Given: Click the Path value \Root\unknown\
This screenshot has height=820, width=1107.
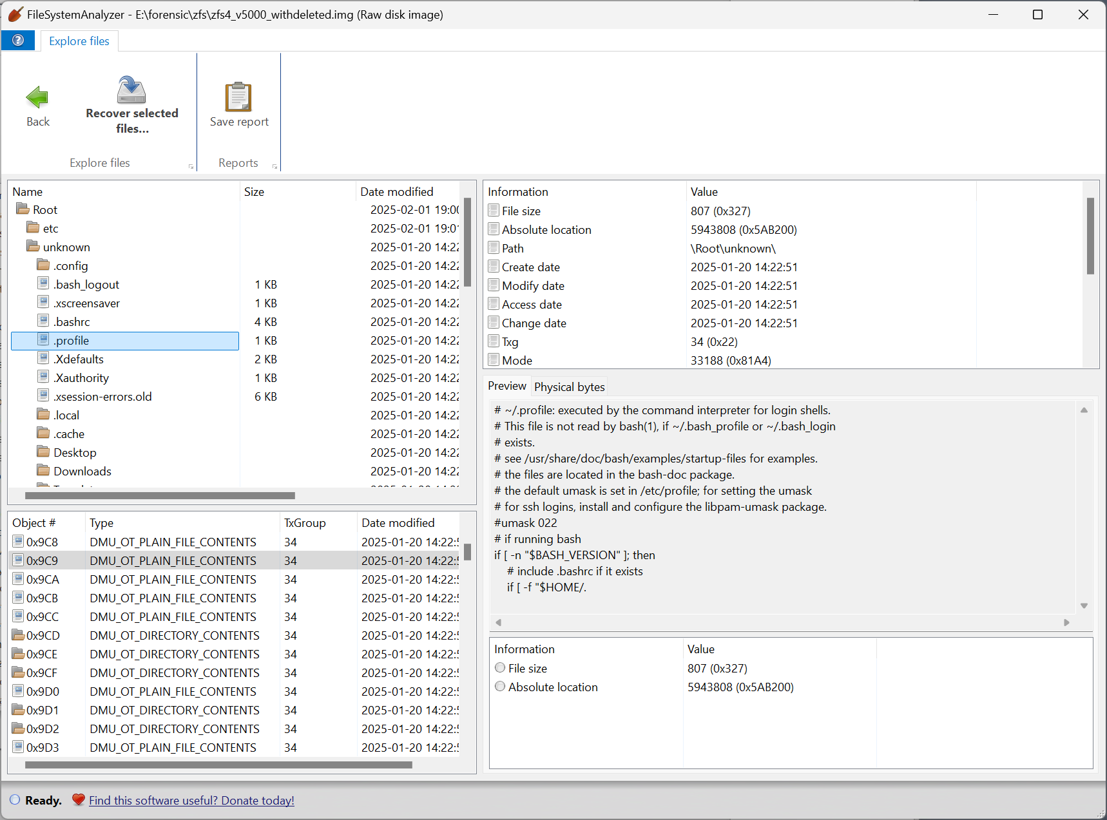Looking at the screenshot, I should point(733,248).
